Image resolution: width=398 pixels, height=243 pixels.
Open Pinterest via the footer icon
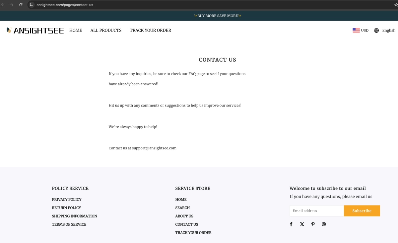313,224
